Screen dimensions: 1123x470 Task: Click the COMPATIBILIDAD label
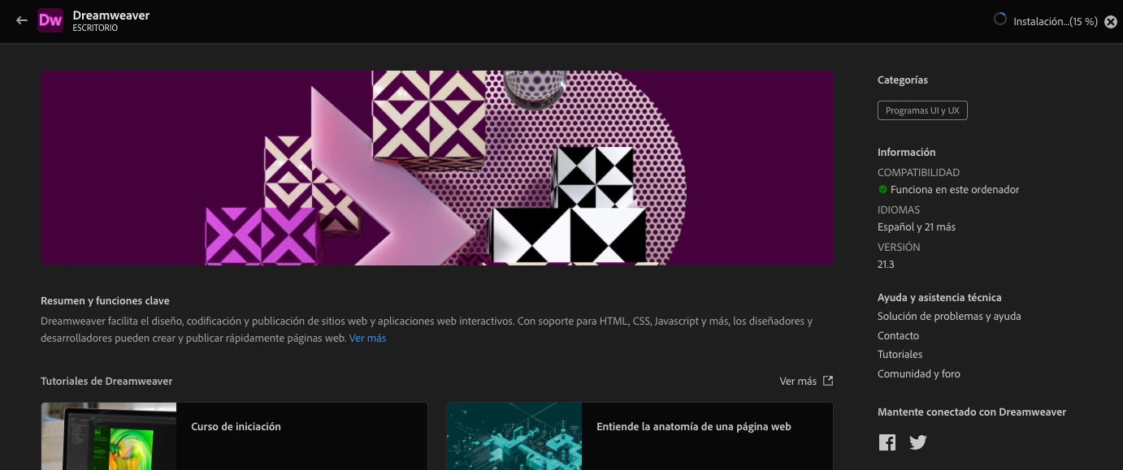pos(918,173)
